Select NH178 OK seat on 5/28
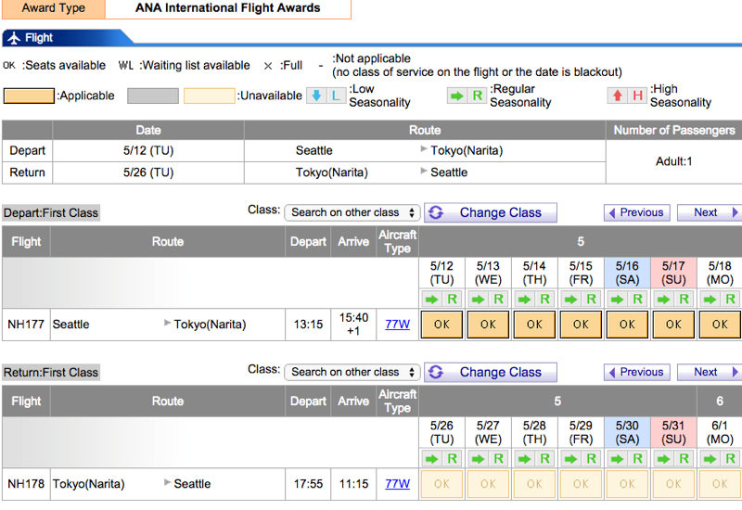The image size is (742, 510). (534, 484)
